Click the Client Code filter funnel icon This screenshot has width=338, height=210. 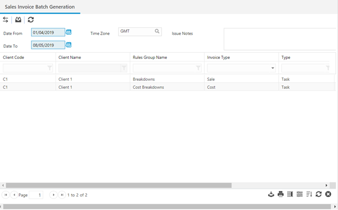tap(50, 68)
